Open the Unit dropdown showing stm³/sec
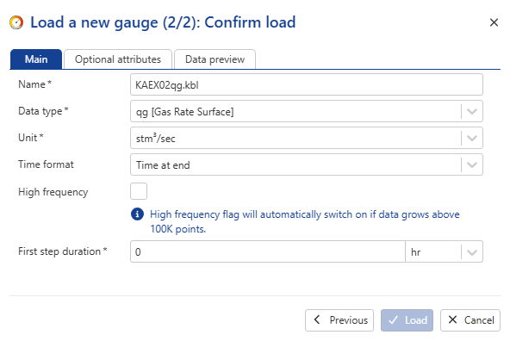The image size is (510, 341). [307, 138]
